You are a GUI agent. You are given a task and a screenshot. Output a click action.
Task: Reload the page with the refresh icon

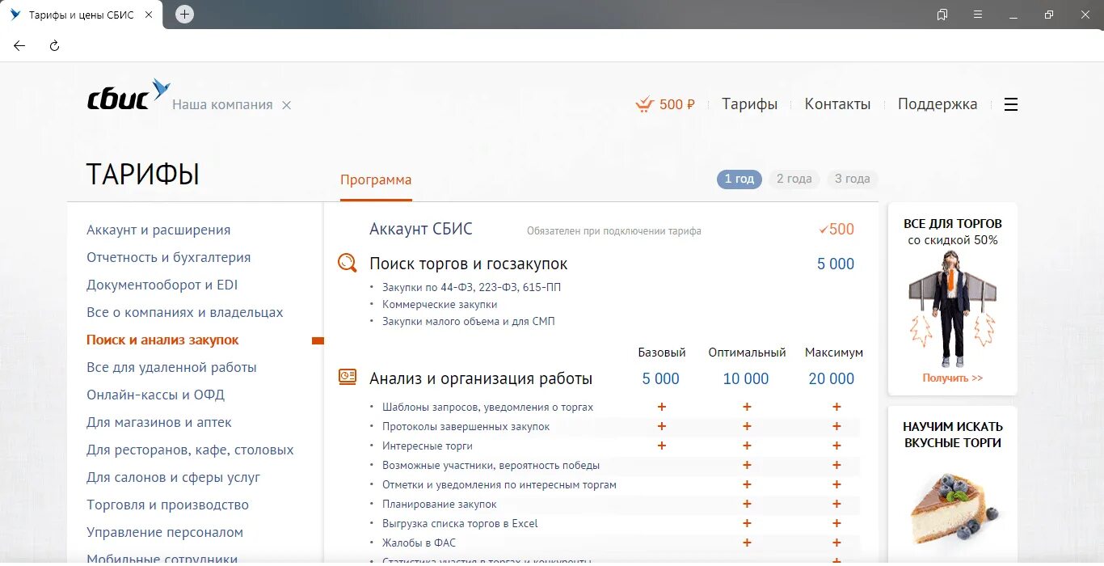55,46
